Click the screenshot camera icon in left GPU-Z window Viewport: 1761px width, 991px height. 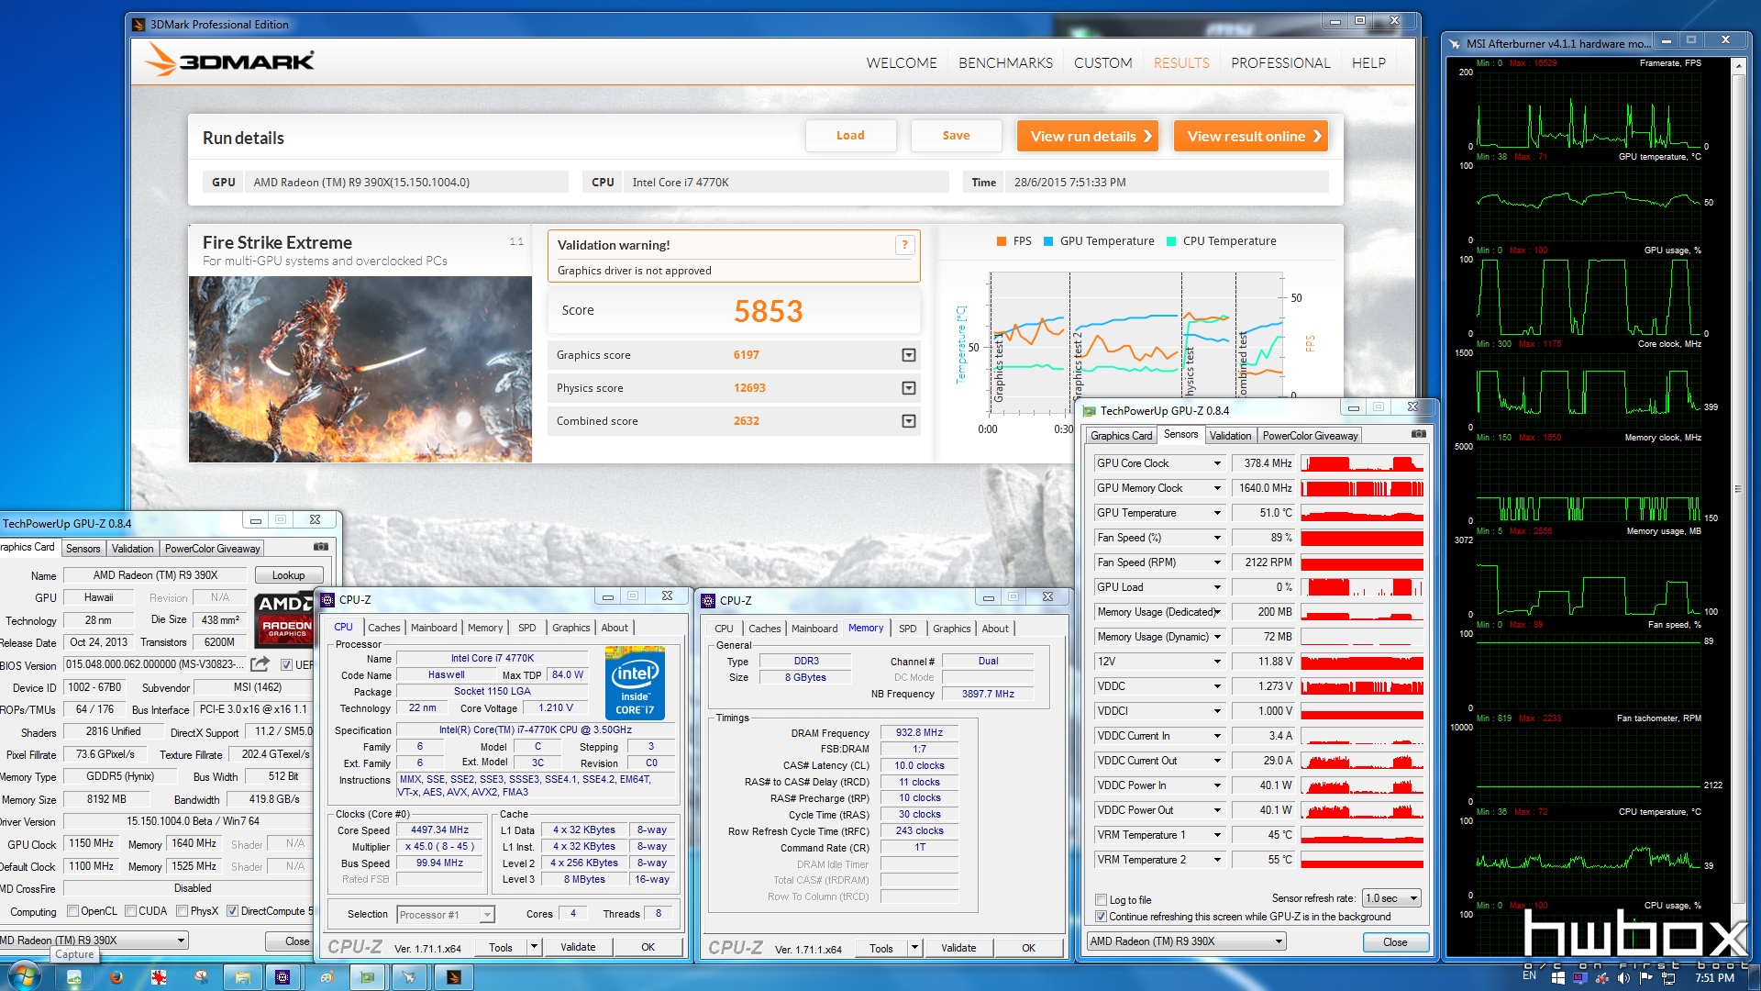coord(321,547)
